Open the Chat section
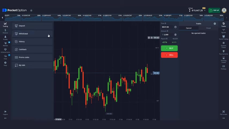Image resolution: width=229 pixels, height=129 pixels. (5, 57)
